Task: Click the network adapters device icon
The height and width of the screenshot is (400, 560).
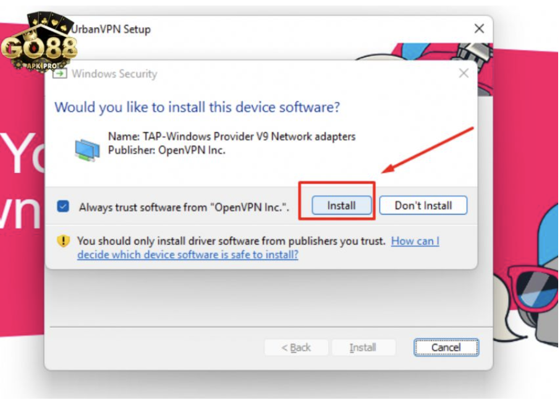Action: tap(87, 149)
